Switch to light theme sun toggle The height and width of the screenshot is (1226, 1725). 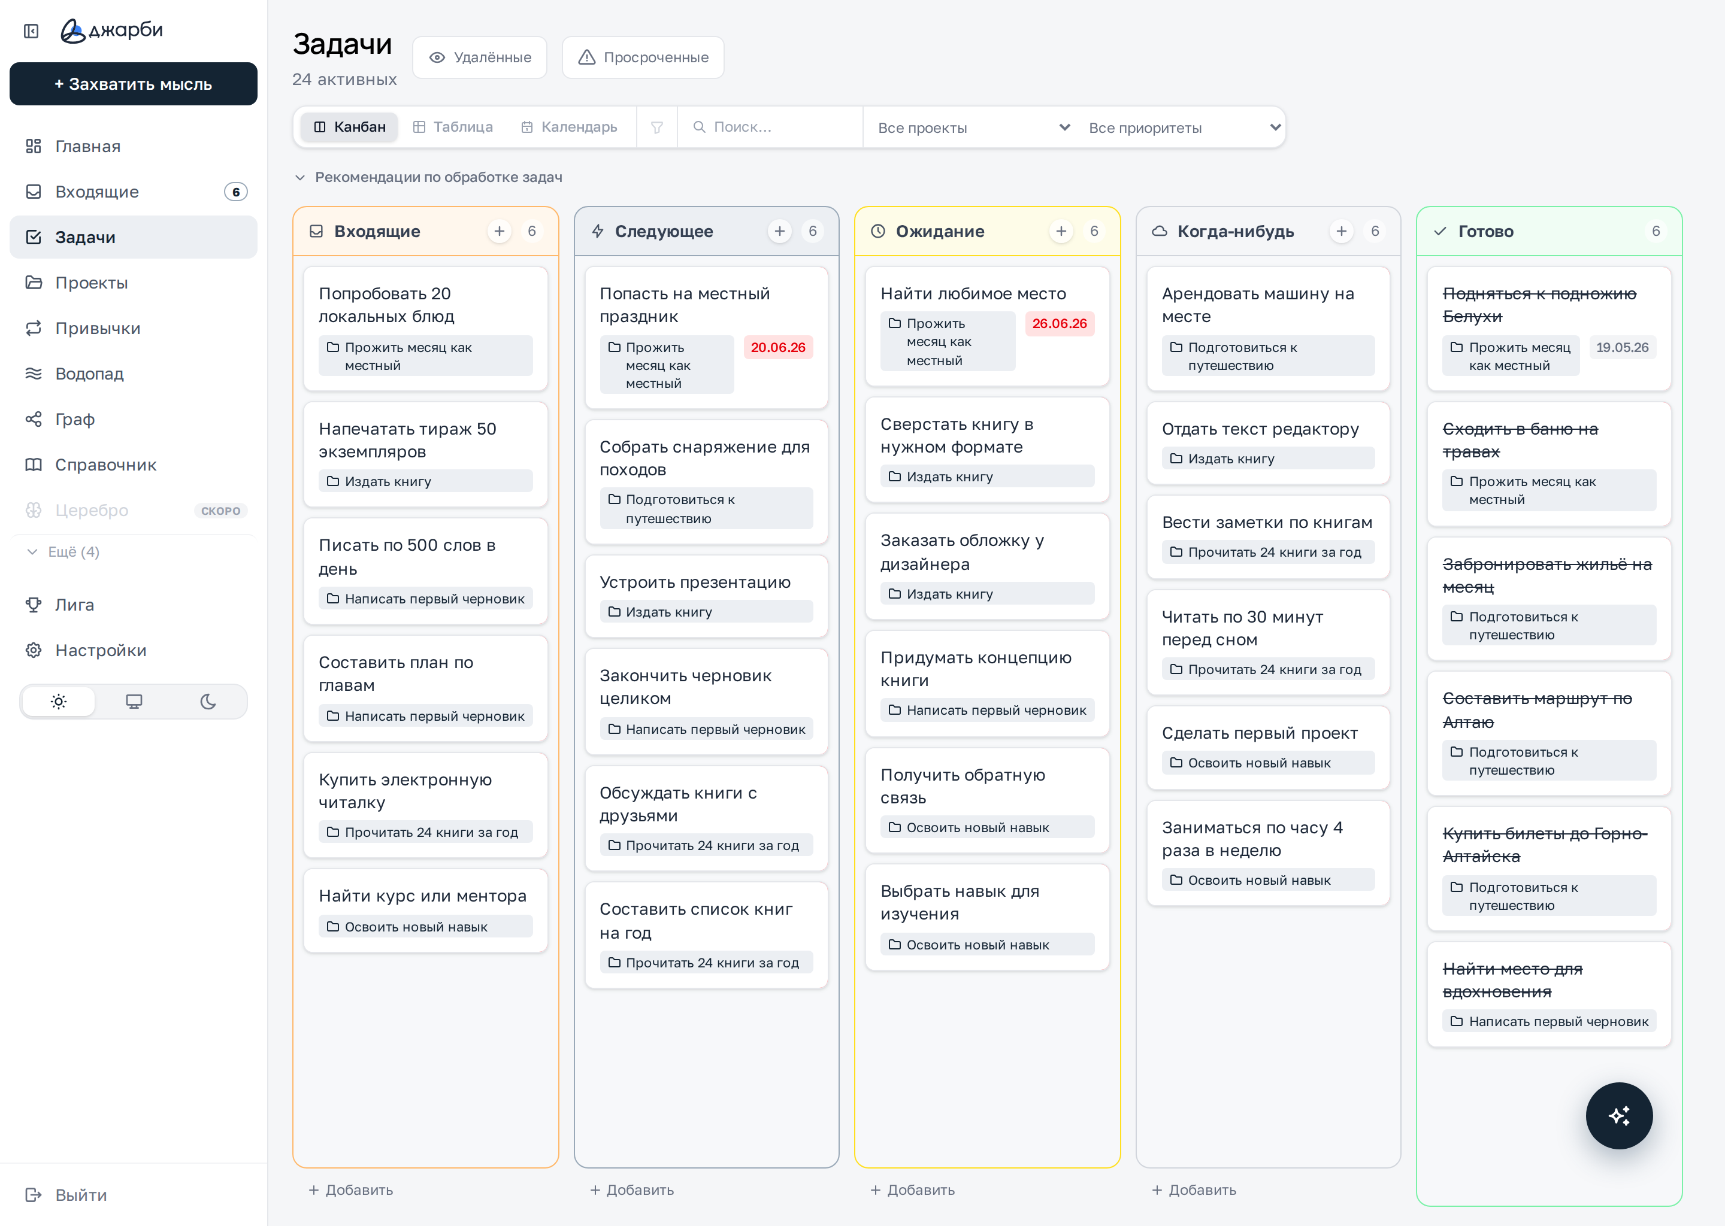(x=58, y=702)
